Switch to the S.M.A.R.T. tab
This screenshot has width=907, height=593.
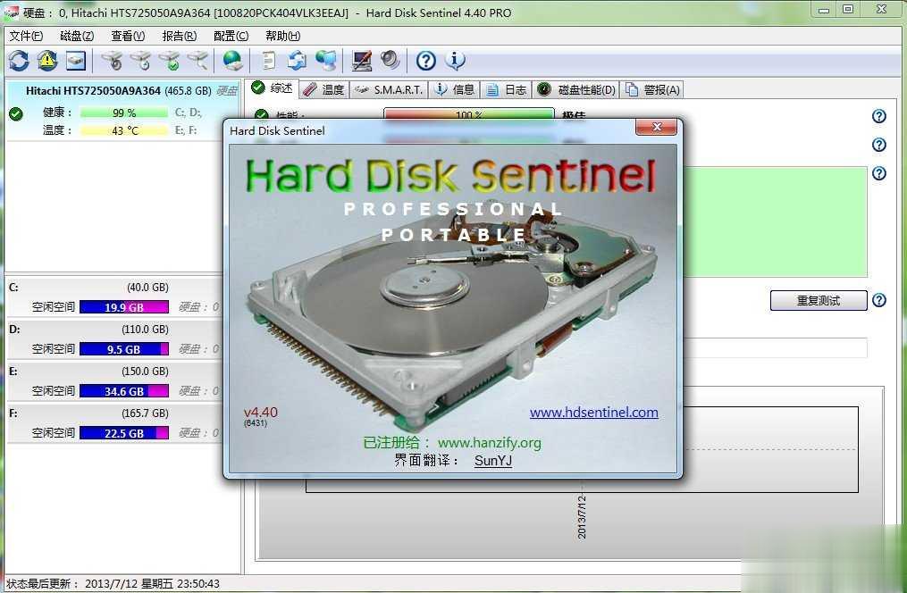(389, 89)
